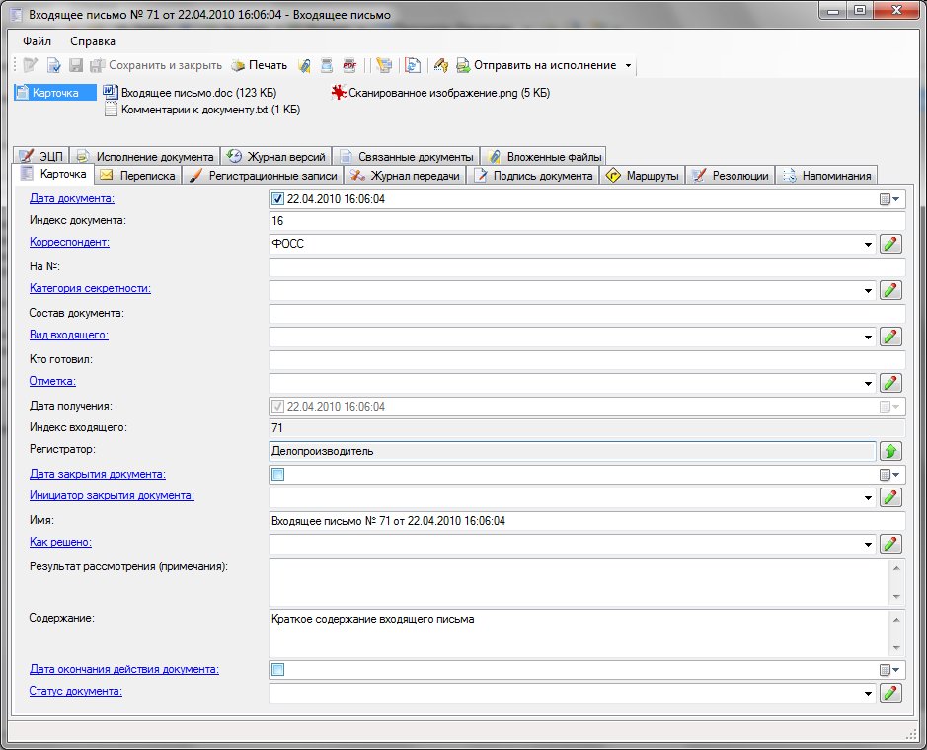
Task: Open the Файл menu
Action: tap(38, 41)
